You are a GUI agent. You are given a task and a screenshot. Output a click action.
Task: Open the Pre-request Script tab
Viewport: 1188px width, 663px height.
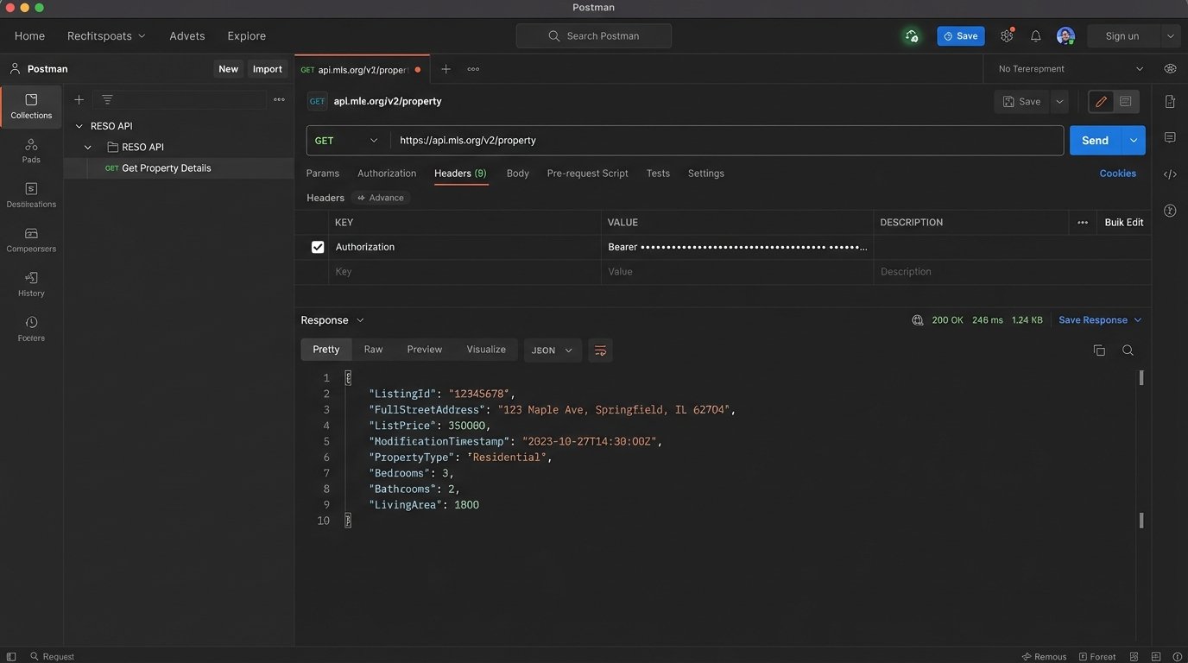coord(586,173)
